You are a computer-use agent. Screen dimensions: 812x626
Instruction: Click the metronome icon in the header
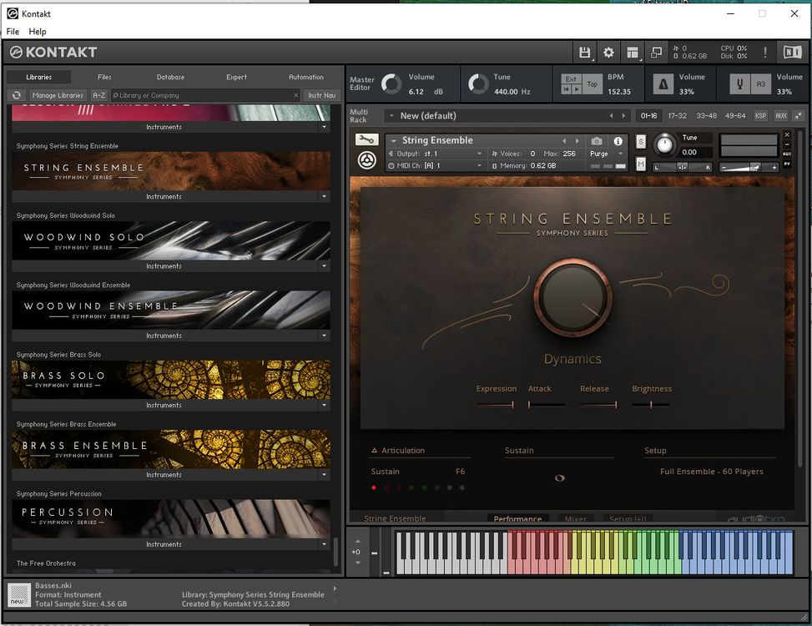662,83
